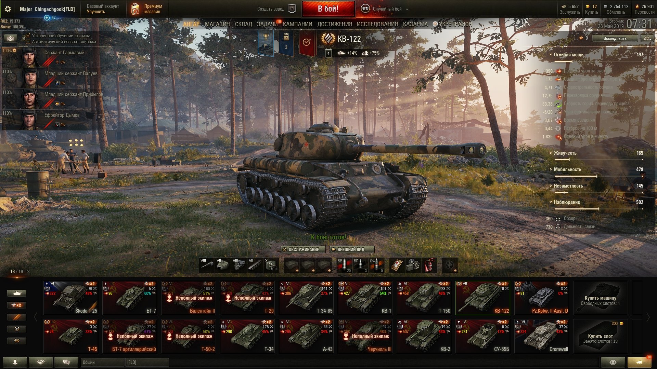This screenshot has width=657, height=369.
Task: Switch to the МАГАЗИН tab
Action: tap(217, 24)
